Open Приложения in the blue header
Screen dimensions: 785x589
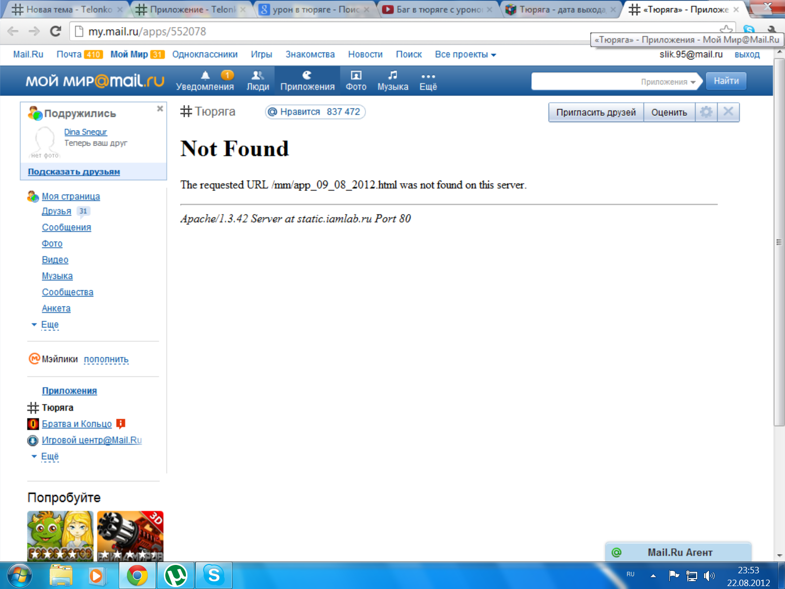click(x=307, y=80)
